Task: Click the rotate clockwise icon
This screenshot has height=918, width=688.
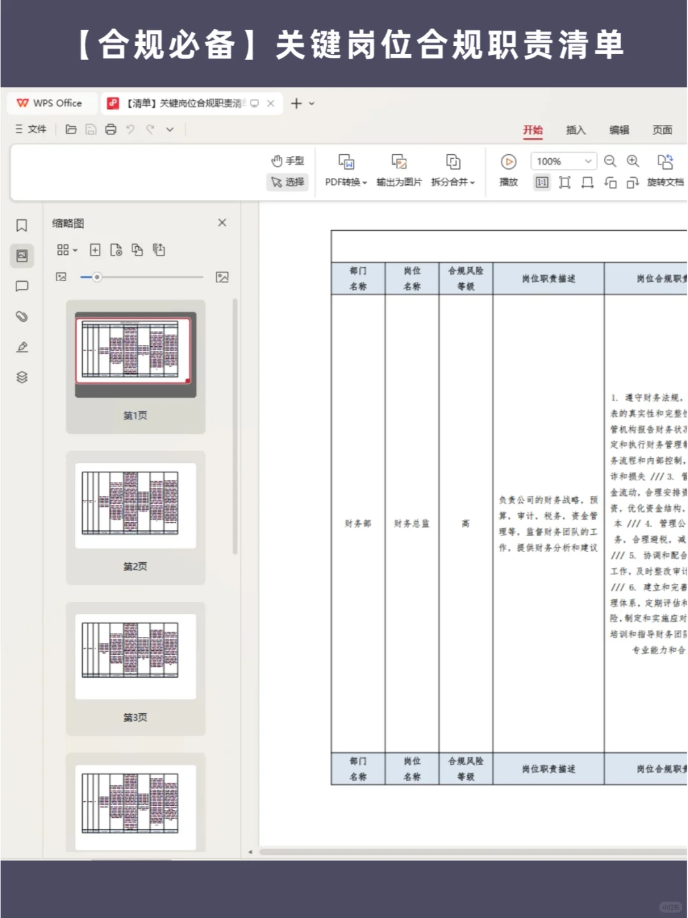Action: tap(633, 183)
